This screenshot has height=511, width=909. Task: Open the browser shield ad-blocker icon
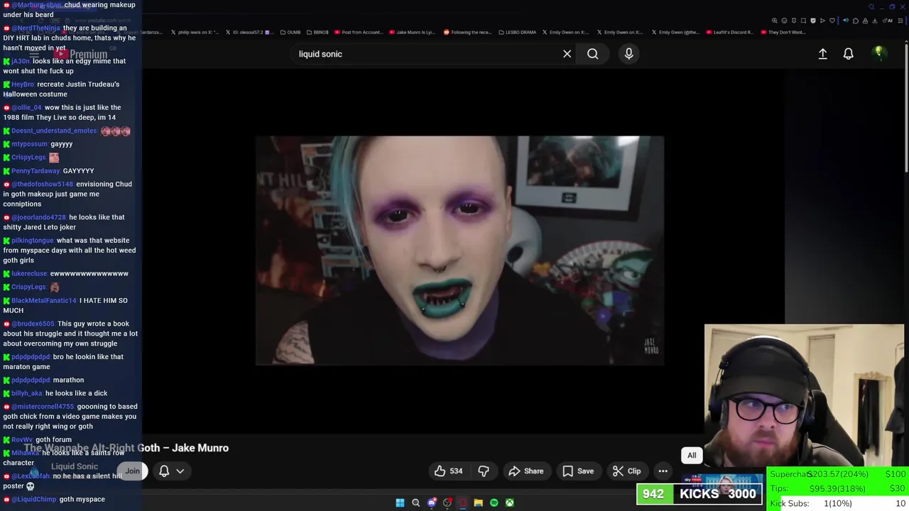point(813,21)
